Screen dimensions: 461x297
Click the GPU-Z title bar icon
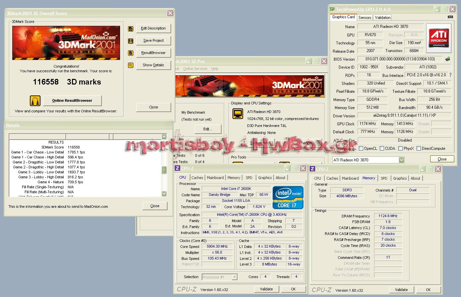(332, 9)
